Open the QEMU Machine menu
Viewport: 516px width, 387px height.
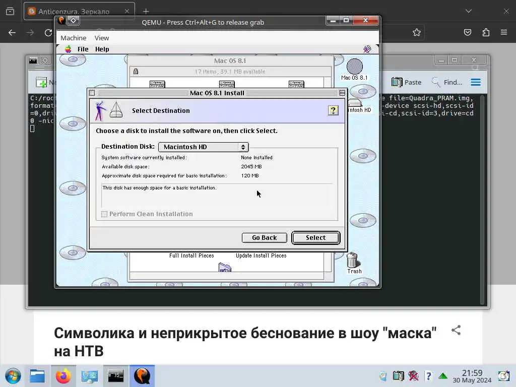pyautogui.click(x=74, y=38)
